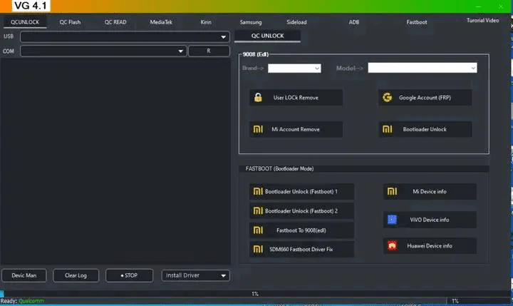Expand the COM port dropdown

tap(103, 51)
